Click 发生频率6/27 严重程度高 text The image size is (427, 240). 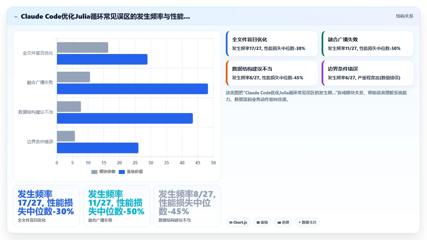pos(364,78)
